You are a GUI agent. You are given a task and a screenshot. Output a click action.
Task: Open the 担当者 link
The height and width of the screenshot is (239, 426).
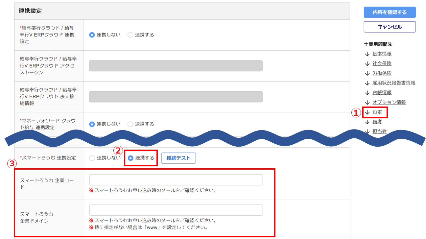(x=380, y=131)
